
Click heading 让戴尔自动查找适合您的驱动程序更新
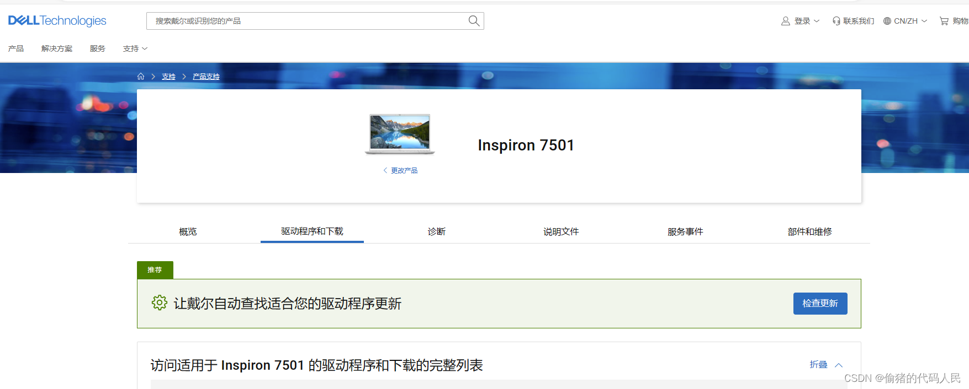287,304
